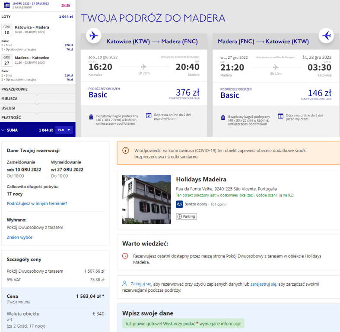Screen dimensions: 340x332
Task: Click the COVID-19 info circle icon
Action: pyautogui.click(x=126, y=150)
